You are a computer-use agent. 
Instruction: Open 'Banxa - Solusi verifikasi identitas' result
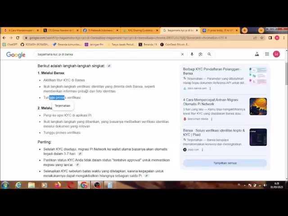(x=214, y=133)
